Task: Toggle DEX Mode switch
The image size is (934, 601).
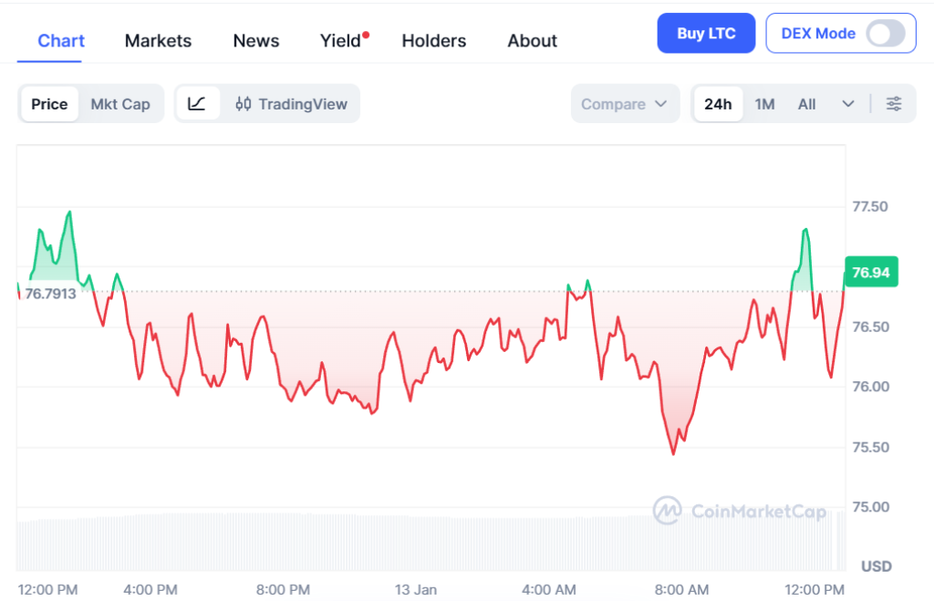Action: (x=885, y=34)
